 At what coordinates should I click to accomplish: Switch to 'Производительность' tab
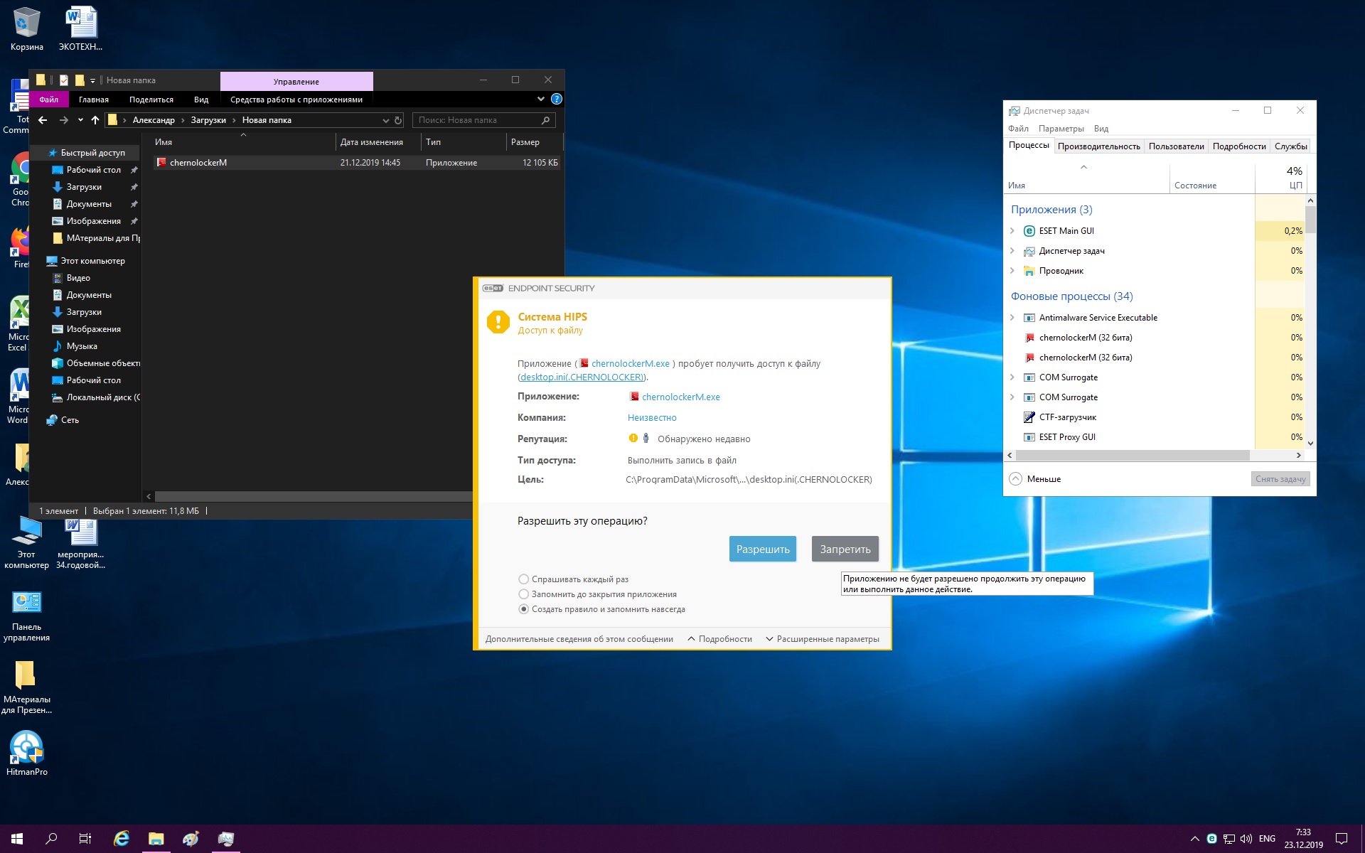coord(1098,146)
